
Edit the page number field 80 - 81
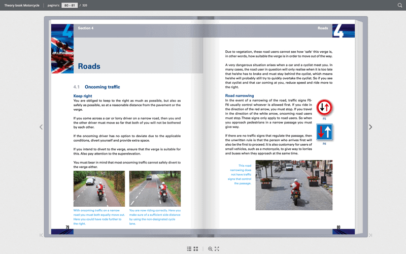[x=70, y=5]
